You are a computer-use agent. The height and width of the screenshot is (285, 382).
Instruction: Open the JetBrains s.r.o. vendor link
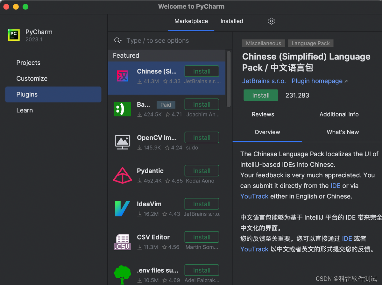[x=264, y=81]
